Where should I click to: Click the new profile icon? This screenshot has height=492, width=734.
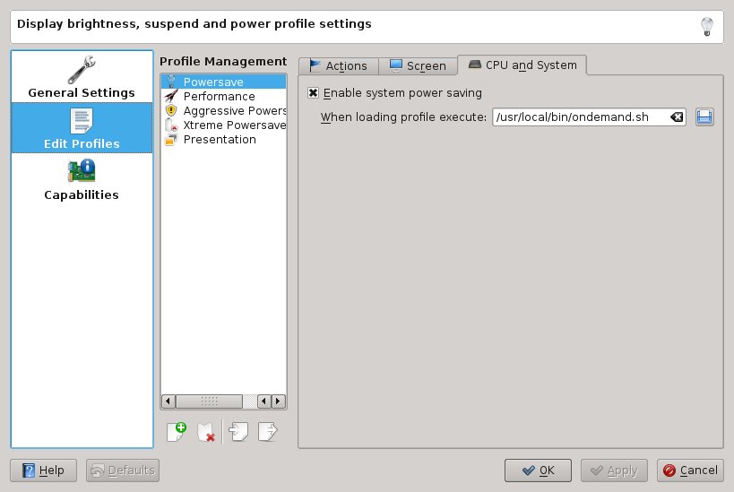(177, 431)
